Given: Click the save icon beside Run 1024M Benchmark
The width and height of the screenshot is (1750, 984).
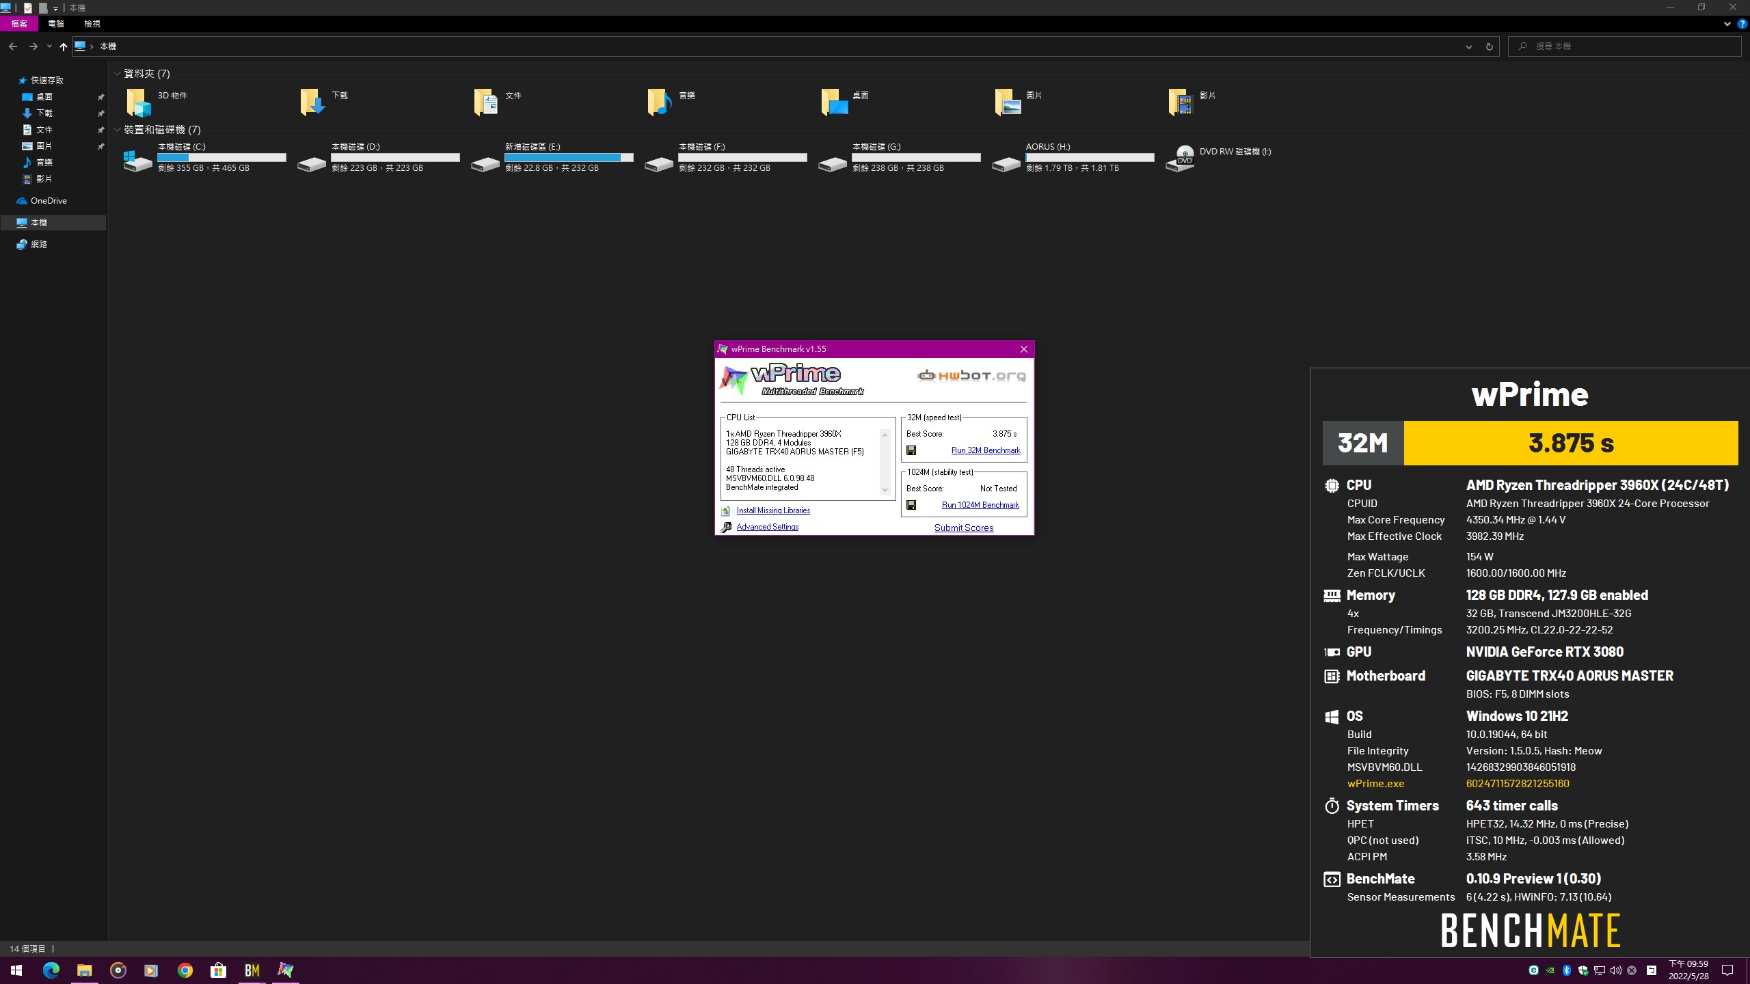Looking at the screenshot, I should (x=911, y=505).
